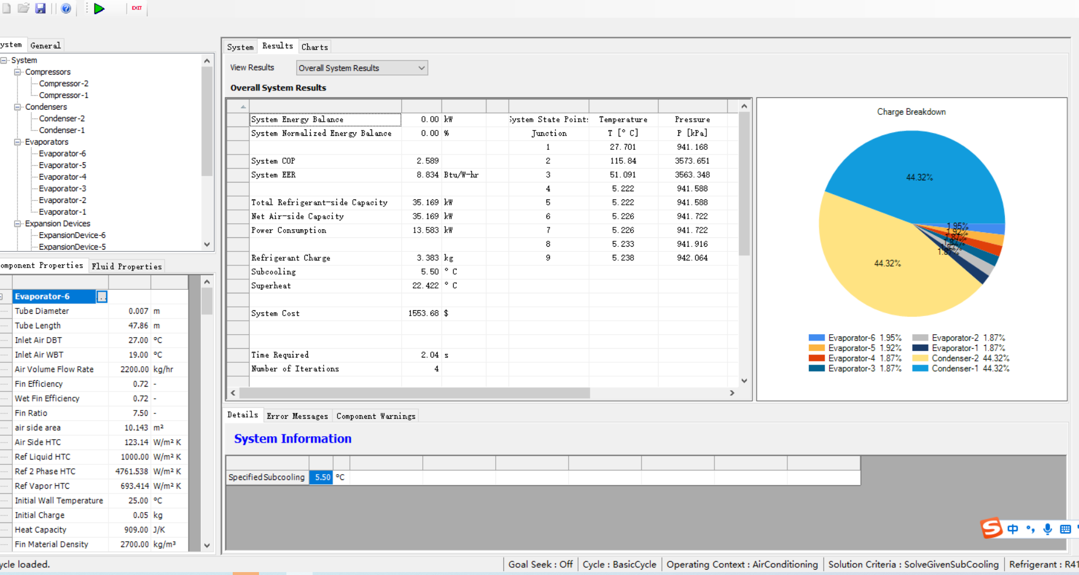This screenshot has height=575, width=1079.
Task: Collapse the Evaporators tree node
Action: point(17,142)
